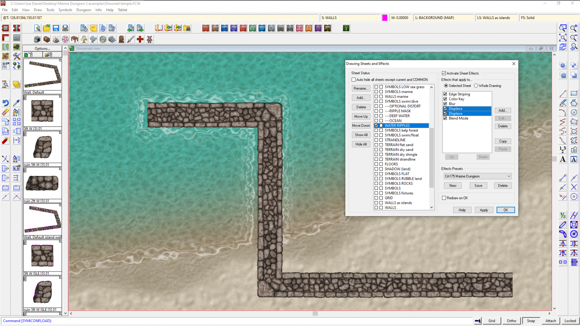Click the green '1' toolbar icon
Image resolution: width=580 pixels, height=326 pixels.
click(346, 28)
